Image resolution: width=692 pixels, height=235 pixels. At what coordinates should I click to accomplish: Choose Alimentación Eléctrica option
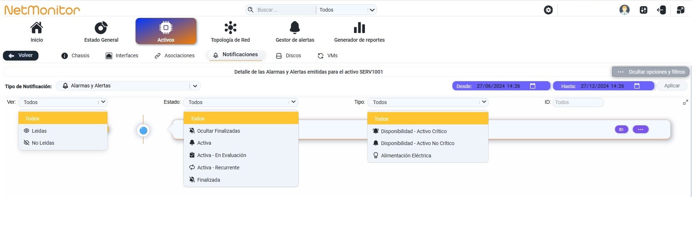(x=428, y=156)
